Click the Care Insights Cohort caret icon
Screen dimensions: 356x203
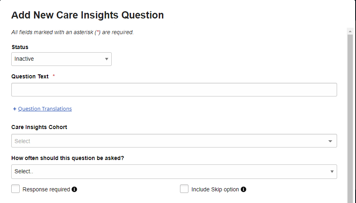coord(330,141)
